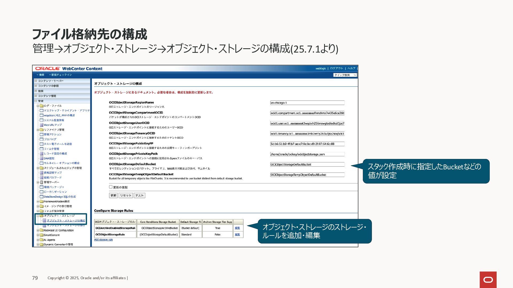Click the Add storage rule link
The height and width of the screenshot is (288, 513).
103,240
